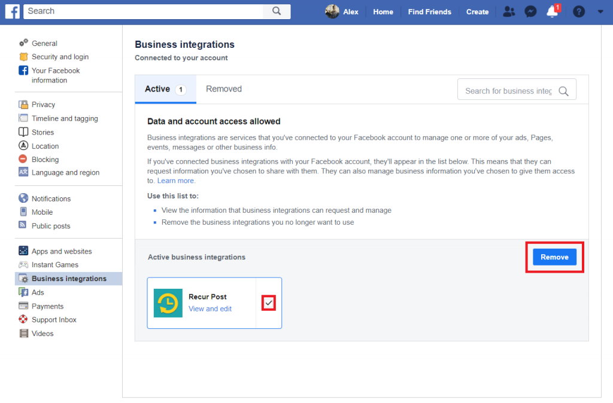
Task: Click the Stories book icon
Action: [23, 132]
